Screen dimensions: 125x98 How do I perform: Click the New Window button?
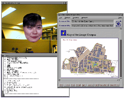tap(104, 85)
